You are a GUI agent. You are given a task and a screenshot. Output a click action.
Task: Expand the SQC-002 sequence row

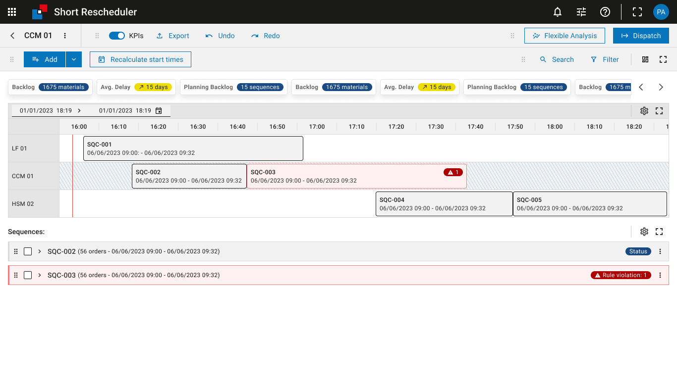[40, 251]
